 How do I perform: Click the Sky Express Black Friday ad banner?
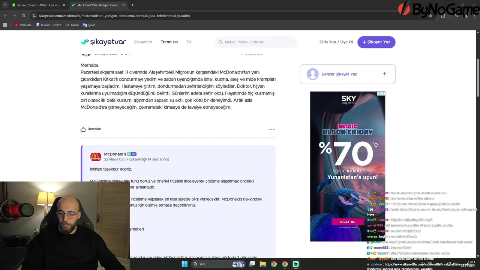348,166
